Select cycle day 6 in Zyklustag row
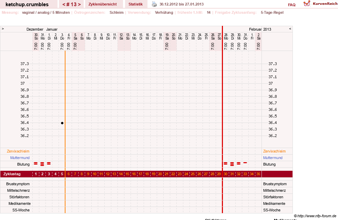 [69, 174]
